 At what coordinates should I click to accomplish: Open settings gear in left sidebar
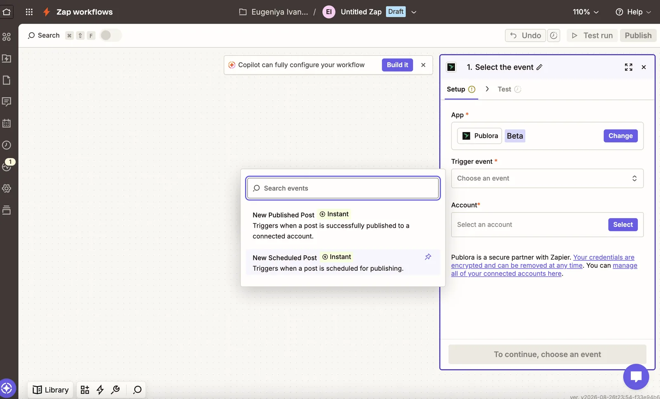point(7,188)
